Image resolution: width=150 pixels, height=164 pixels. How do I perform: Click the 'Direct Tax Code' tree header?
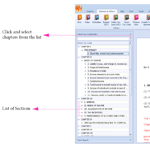tap(103, 43)
